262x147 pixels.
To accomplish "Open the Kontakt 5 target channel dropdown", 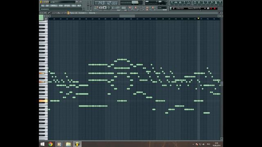I will [83, 13].
